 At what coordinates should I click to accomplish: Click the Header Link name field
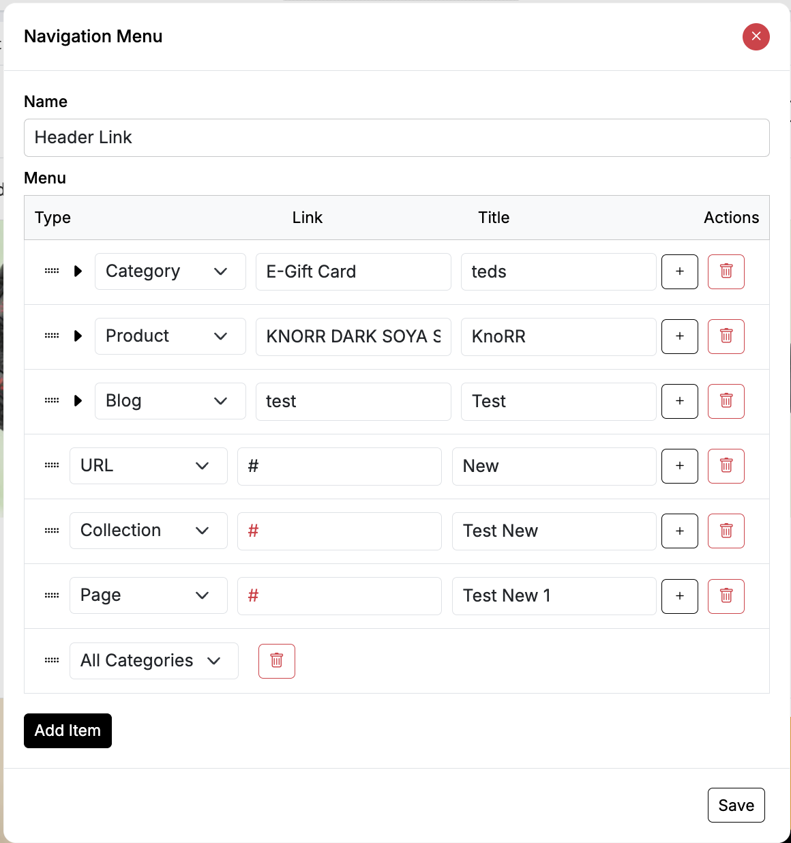click(x=396, y=138)
